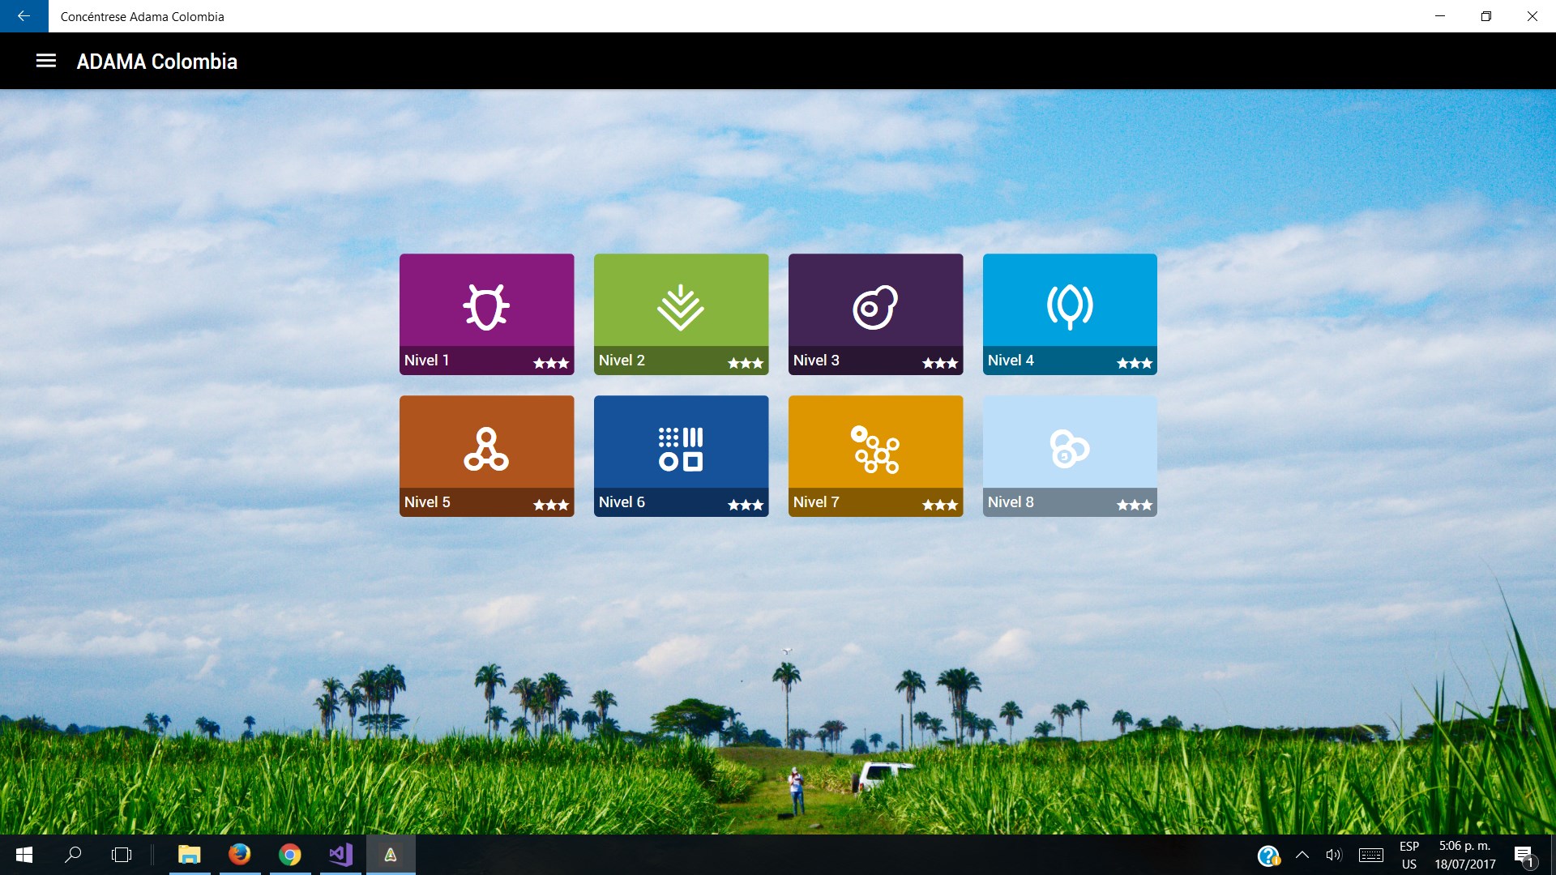The height and width of the screenshot is (875, 1556).
Task: Click the overlapping circles icon on Nivel 8
Action: [1070, 449]
